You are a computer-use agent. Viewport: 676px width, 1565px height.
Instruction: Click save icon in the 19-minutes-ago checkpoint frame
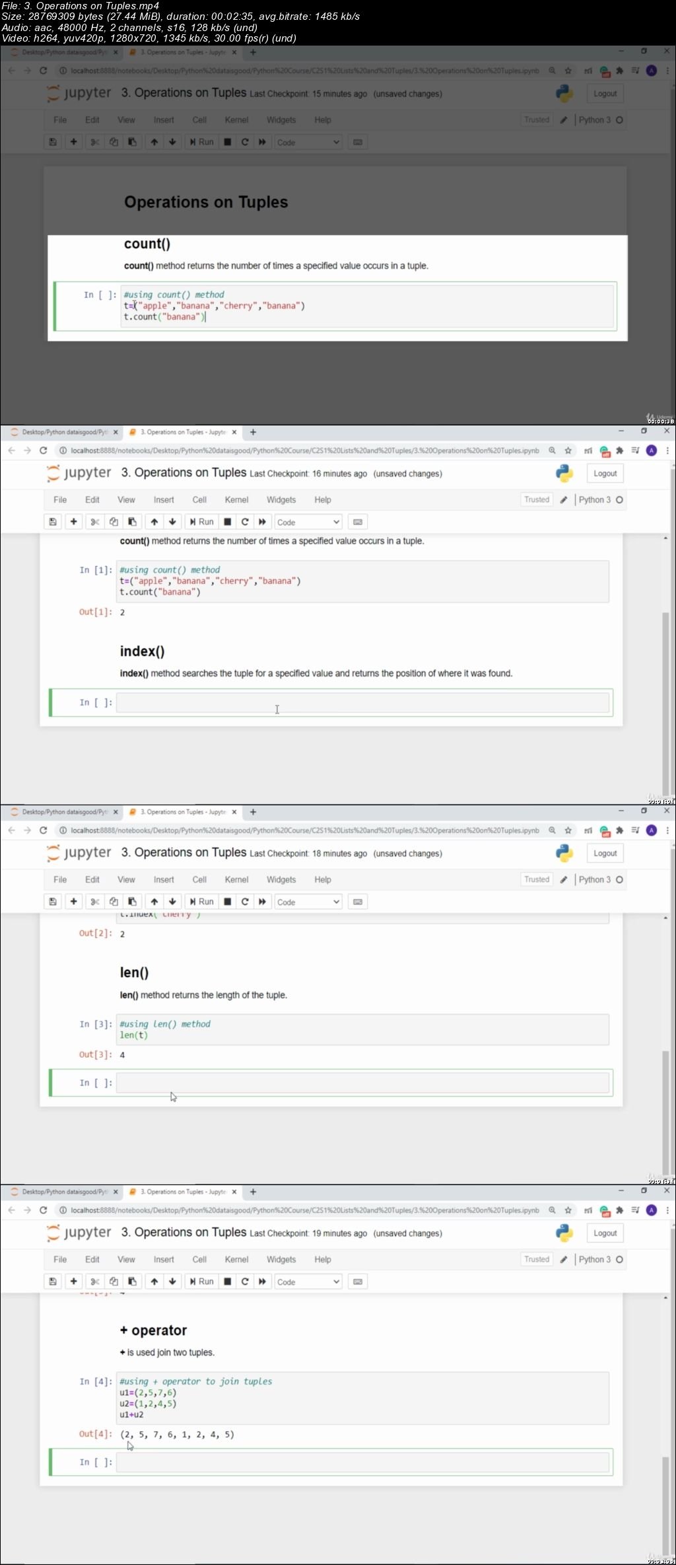(x=53, y=1282)
